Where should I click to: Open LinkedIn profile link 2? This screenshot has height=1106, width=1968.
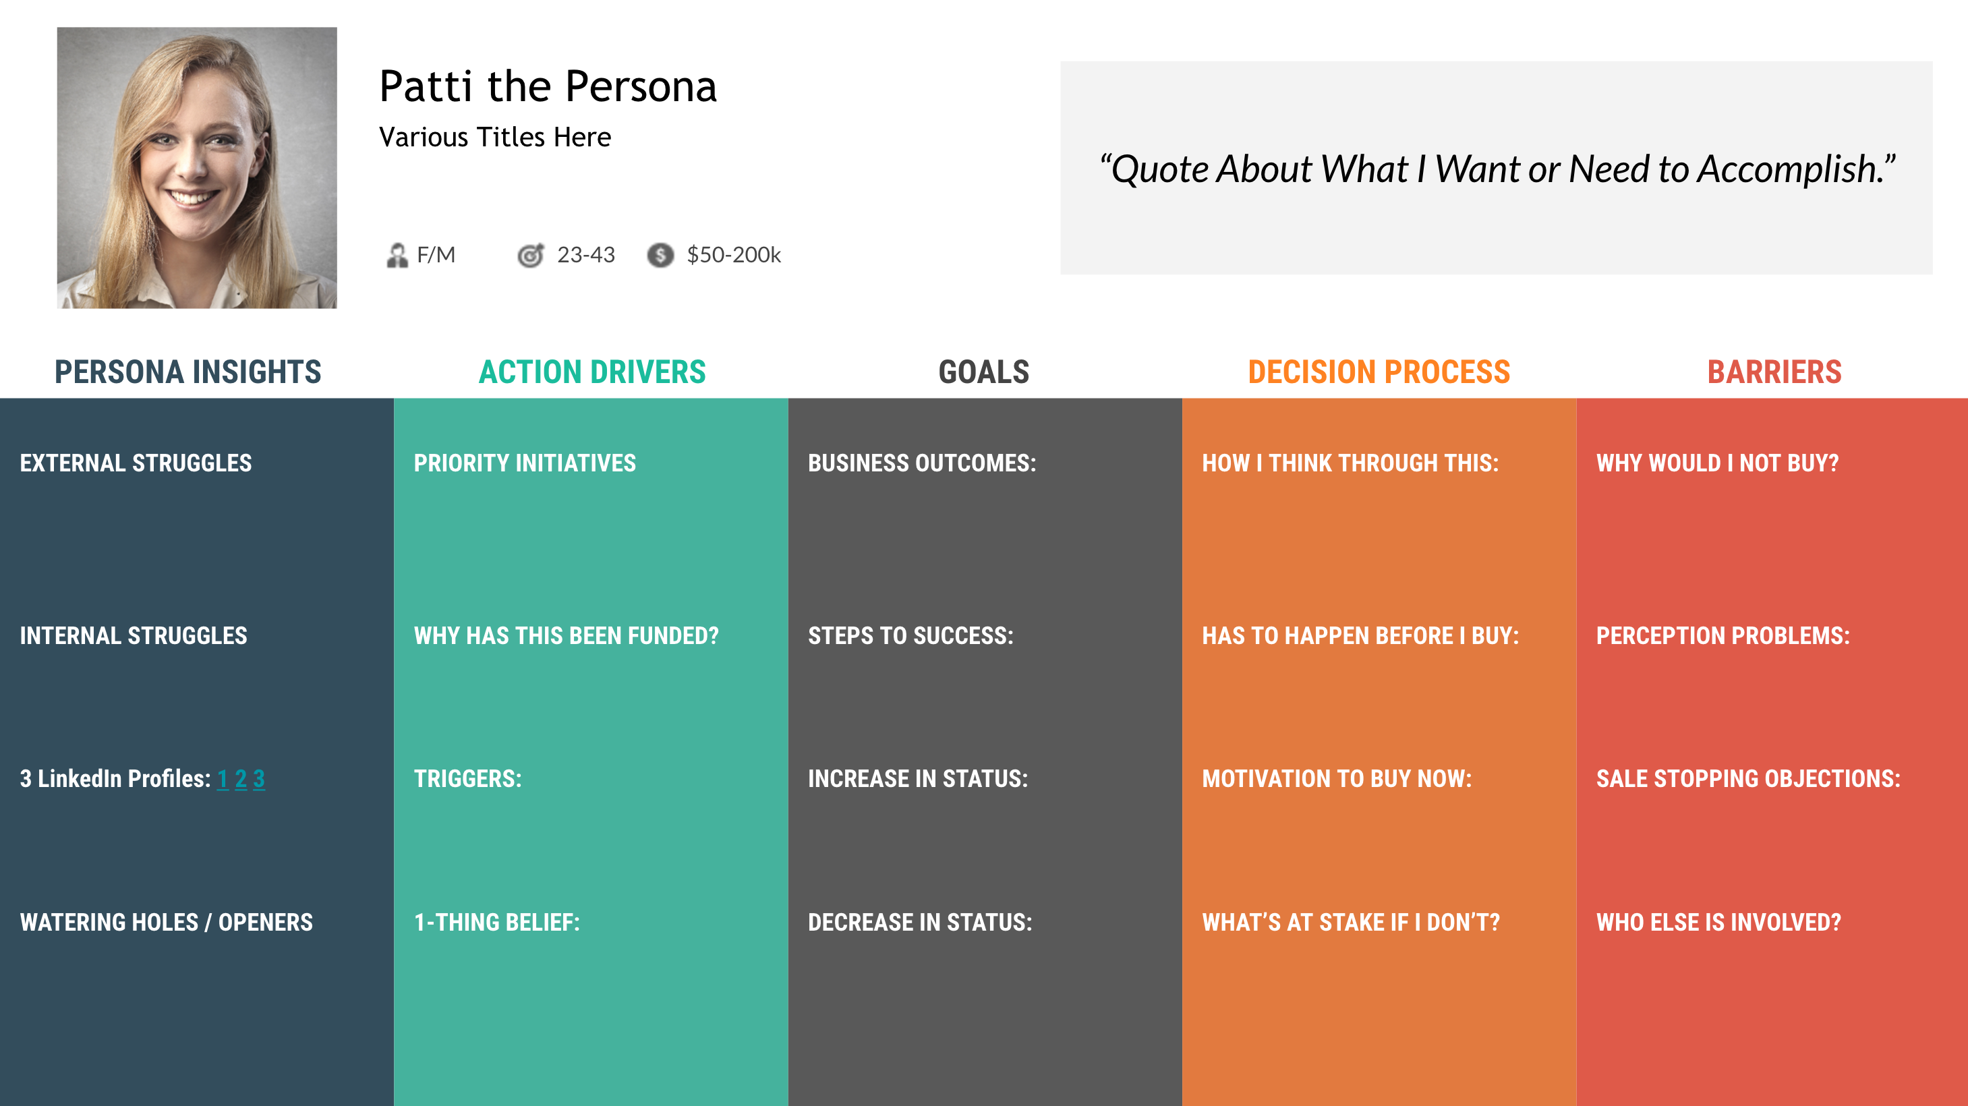coord(241,778)
